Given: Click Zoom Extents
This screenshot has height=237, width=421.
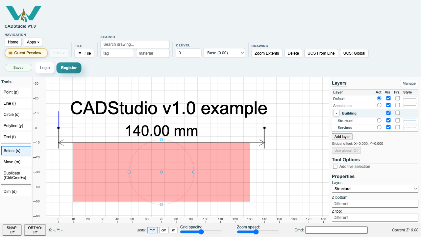Looking at the screenshot, I should point(267,53).
